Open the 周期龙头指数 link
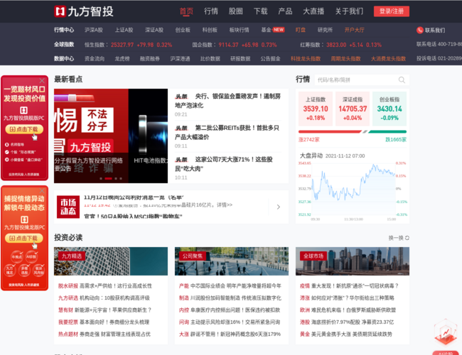Viewport: 462px width, 355px height. click(x=345, y=59)
